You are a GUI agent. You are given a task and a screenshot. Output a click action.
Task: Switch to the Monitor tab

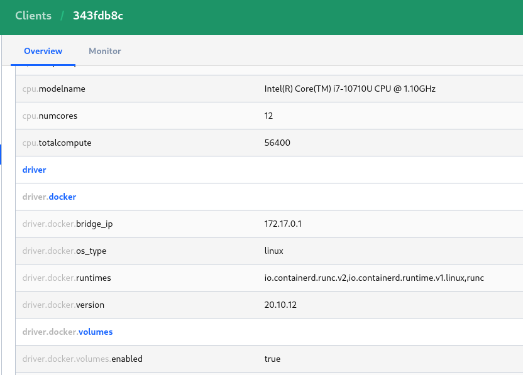coord(104,51)
